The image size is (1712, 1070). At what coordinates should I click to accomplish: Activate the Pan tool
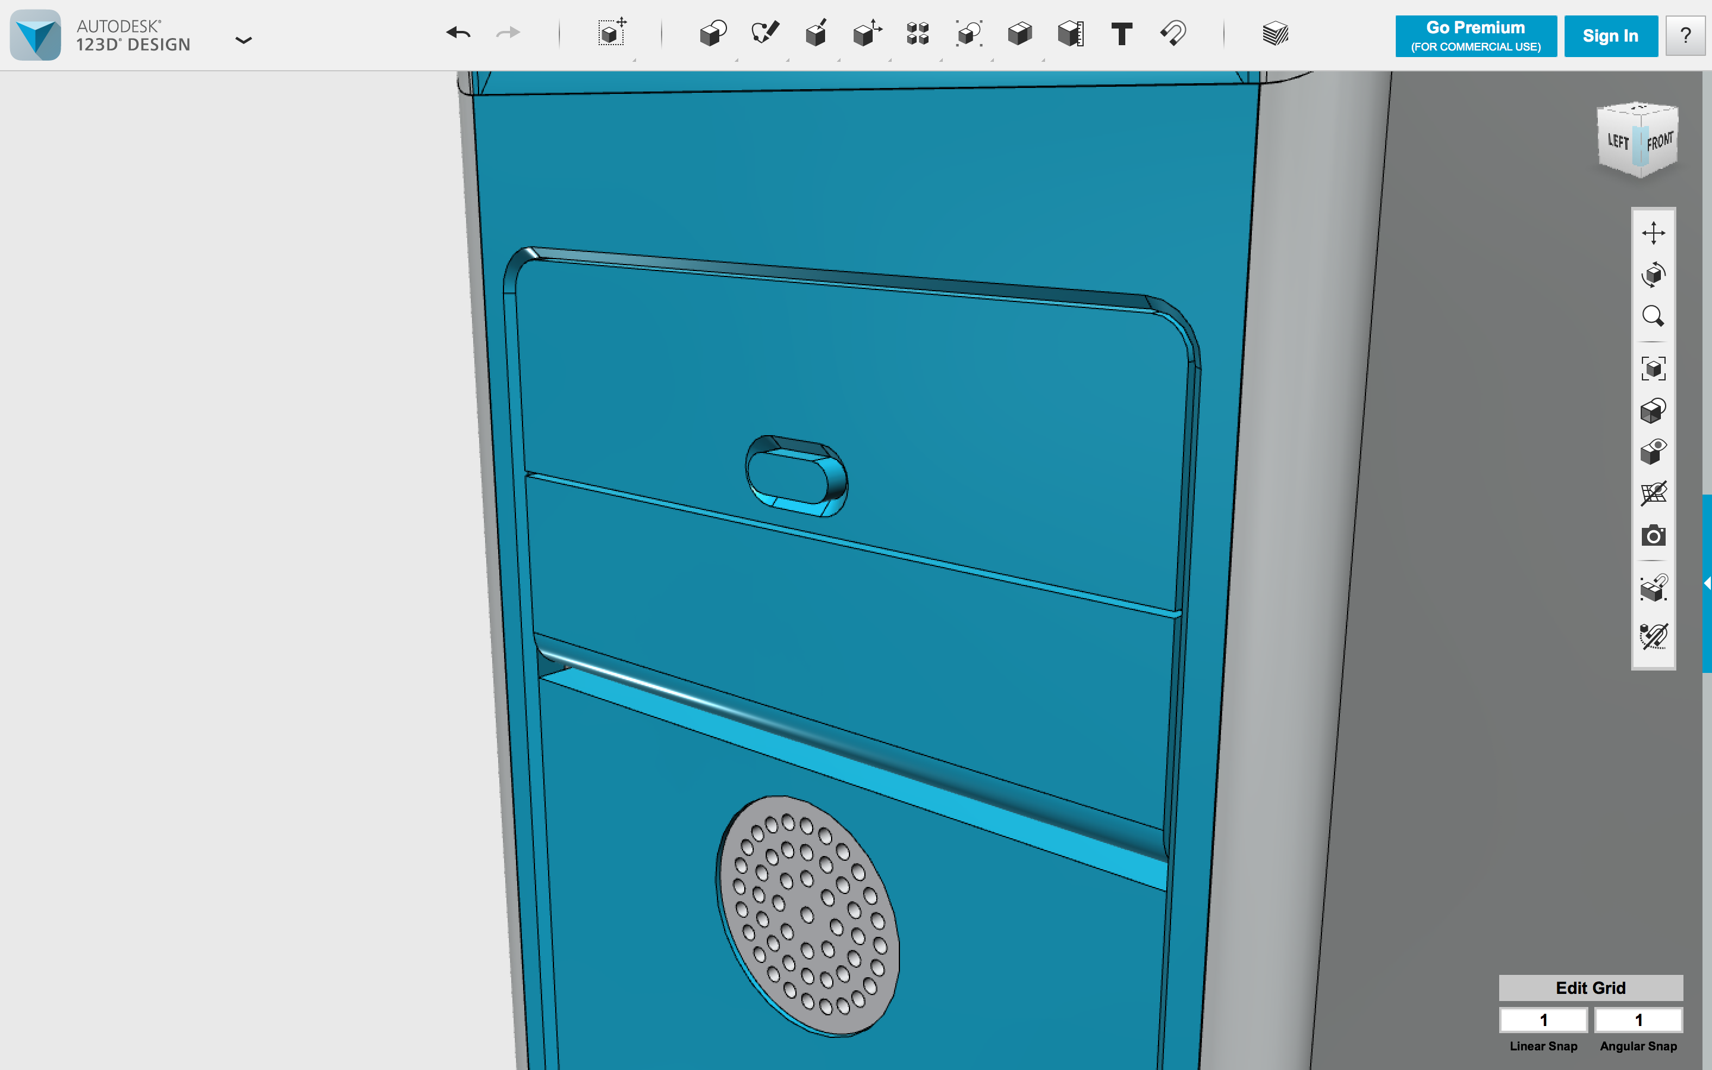tap(1653, 233)
